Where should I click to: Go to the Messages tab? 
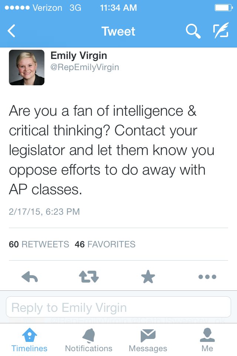pos(148,340)
